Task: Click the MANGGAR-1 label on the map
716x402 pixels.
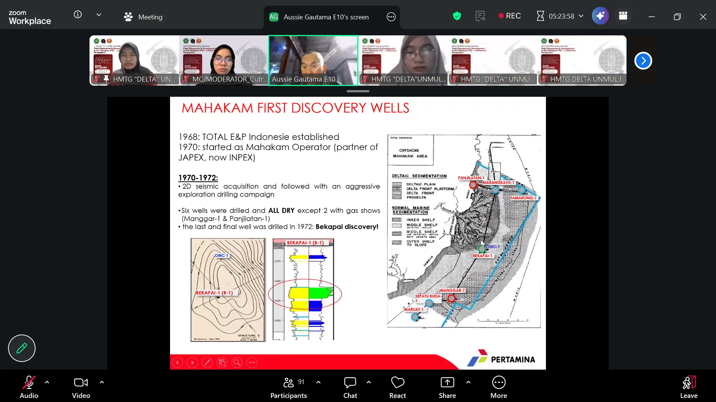Action: (452, 290)
